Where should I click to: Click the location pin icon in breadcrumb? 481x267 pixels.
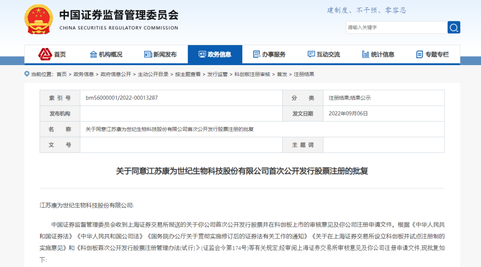[27, 74]
